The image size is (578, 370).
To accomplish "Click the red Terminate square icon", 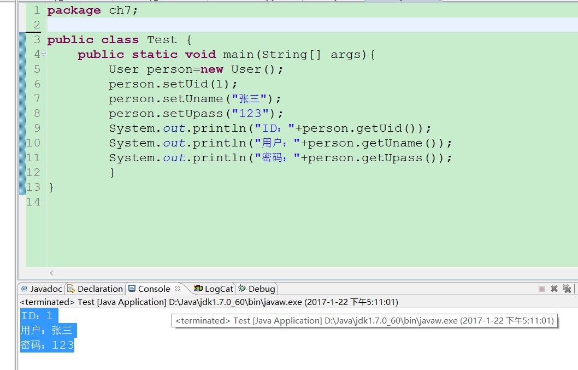I will [x=541, y=289].
